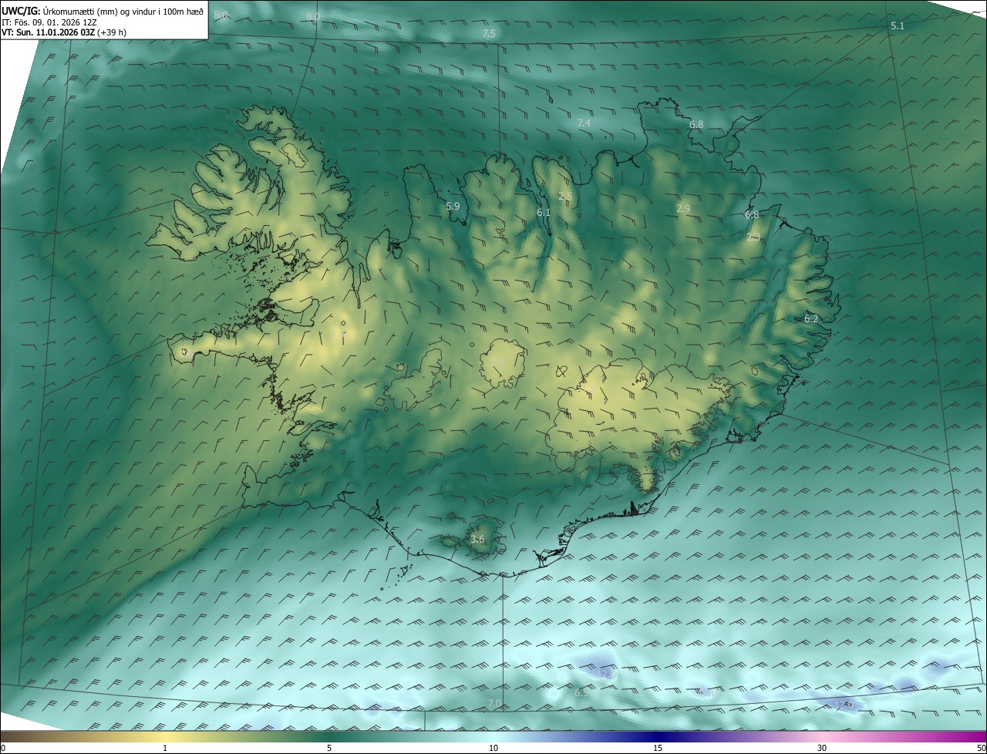Click the 2.9 value label on the map
This screenshot has width=987, height=754.
[x=683, y=209]
